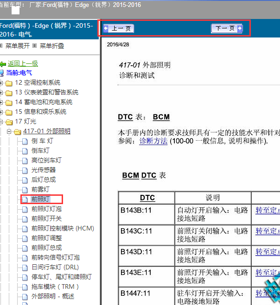This screenshot has width=280, height=305.
Task: Open folder icon of 13 仪表装置和警告系统
Action: tap(9, 93)
